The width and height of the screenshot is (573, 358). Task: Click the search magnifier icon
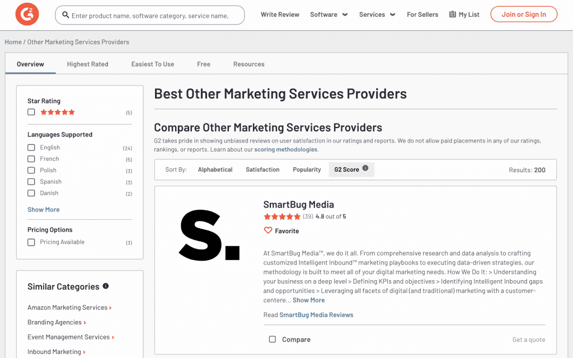(x=65, y=15)
